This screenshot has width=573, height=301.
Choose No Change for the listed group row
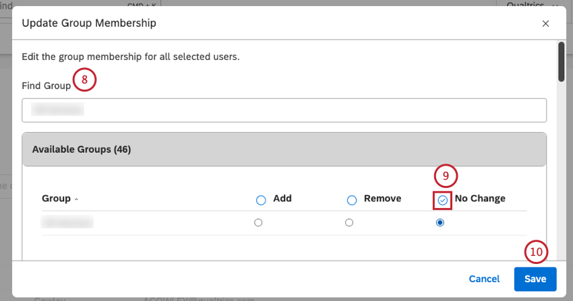tap(440, 223)
